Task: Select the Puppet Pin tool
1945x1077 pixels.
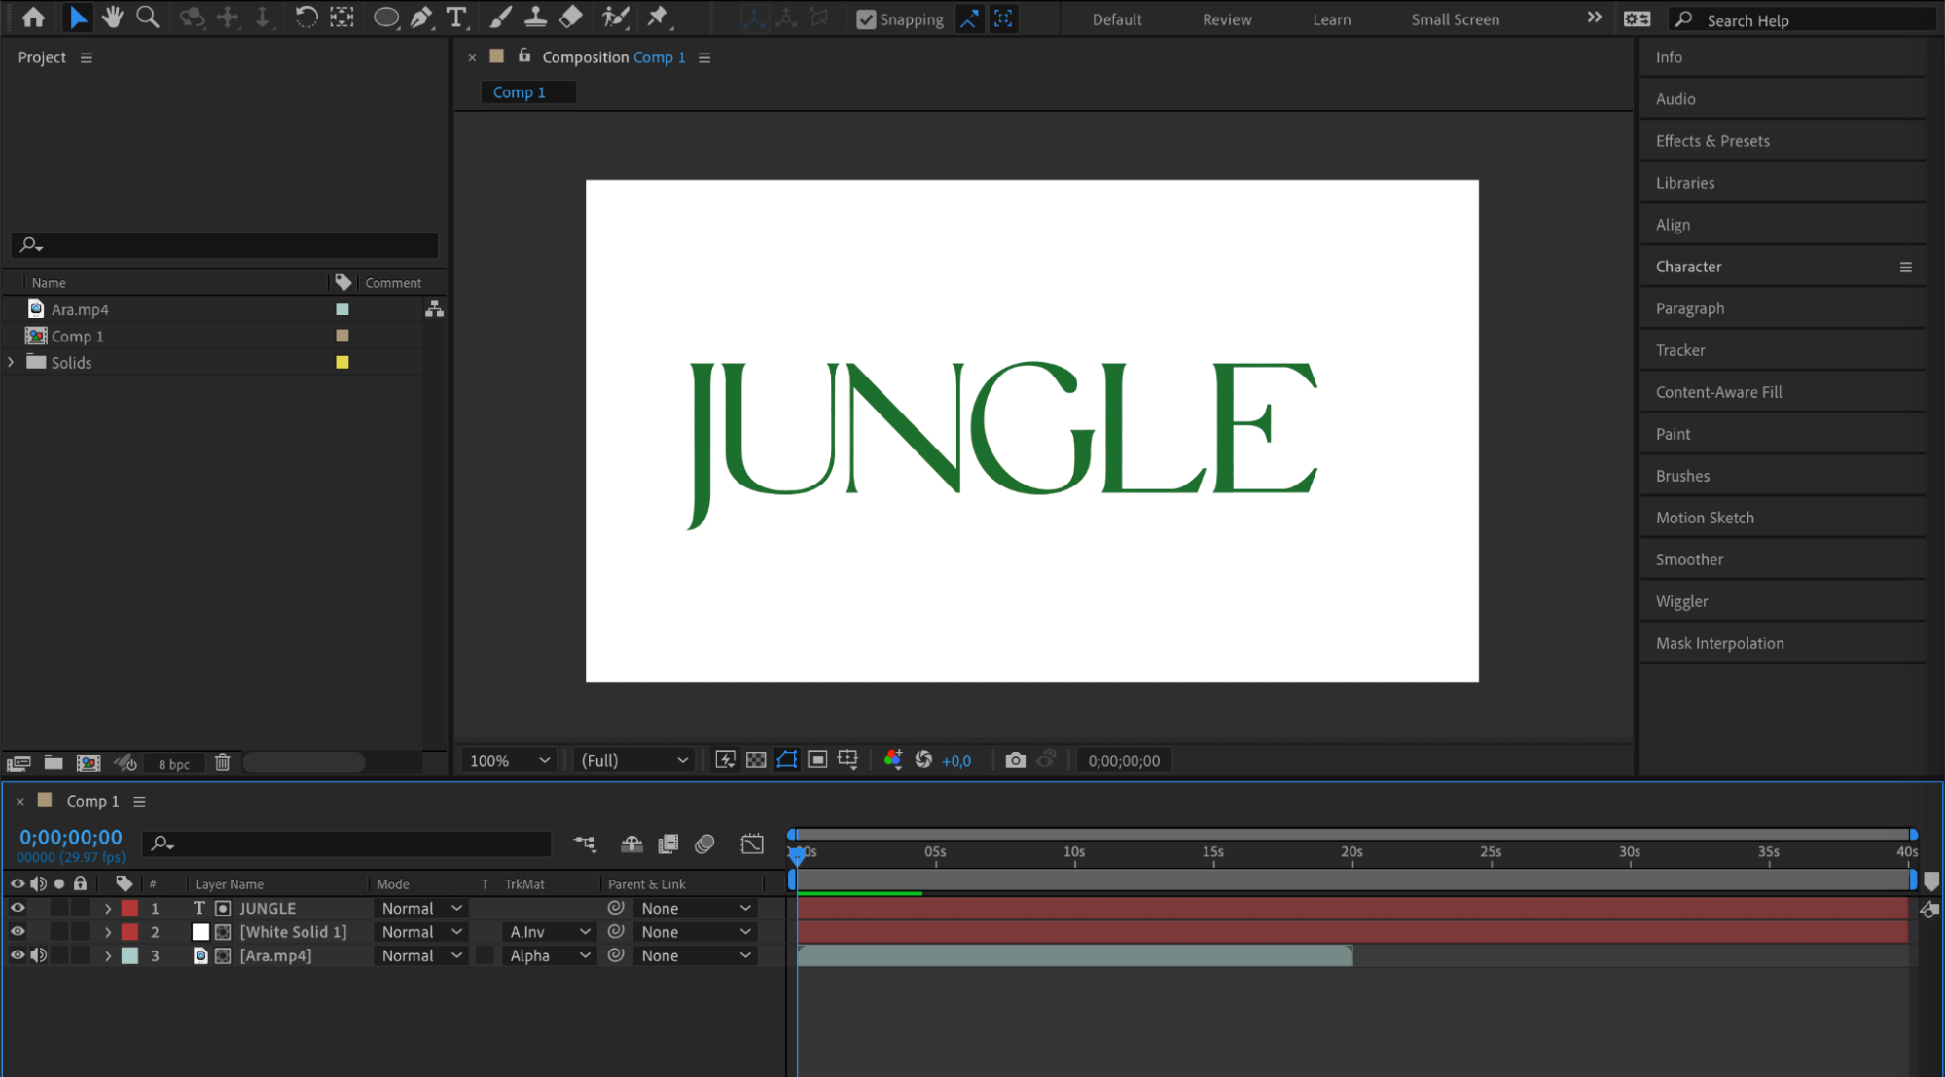Action: [x=659, y=17]
